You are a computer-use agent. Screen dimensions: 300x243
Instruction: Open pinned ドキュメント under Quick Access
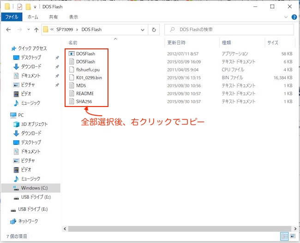click(x=30, y=76)
